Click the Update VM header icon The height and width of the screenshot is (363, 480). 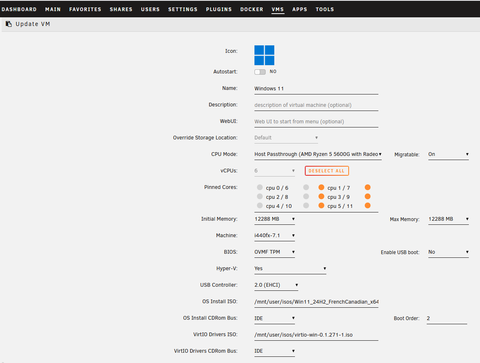9,24
